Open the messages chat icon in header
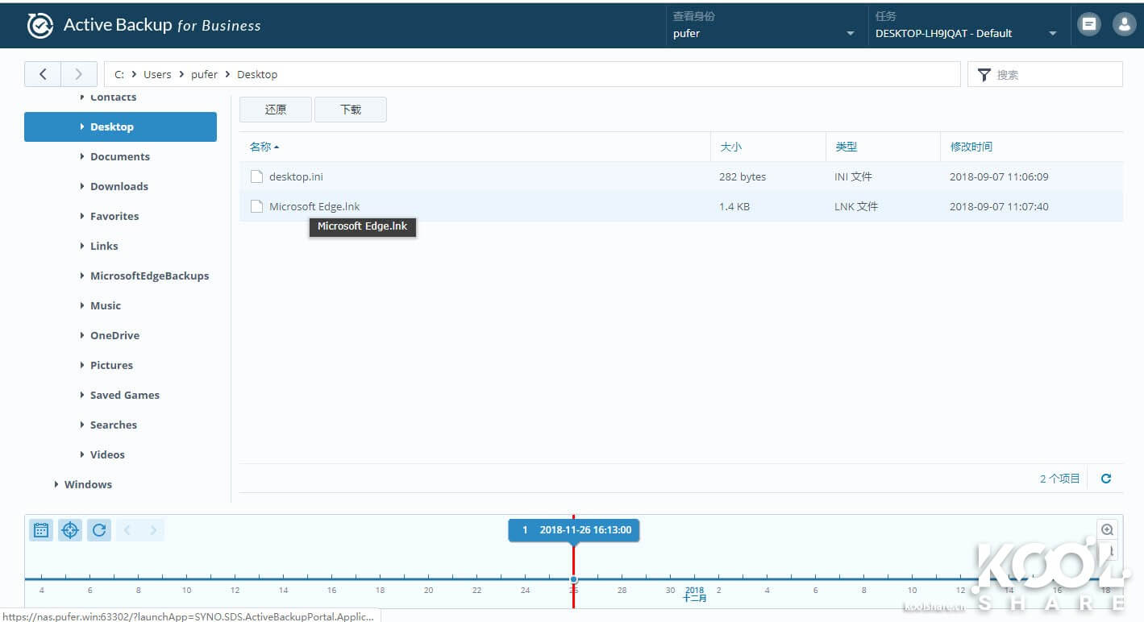This screenshot has width=1144, height=622. coord(1089,24)
